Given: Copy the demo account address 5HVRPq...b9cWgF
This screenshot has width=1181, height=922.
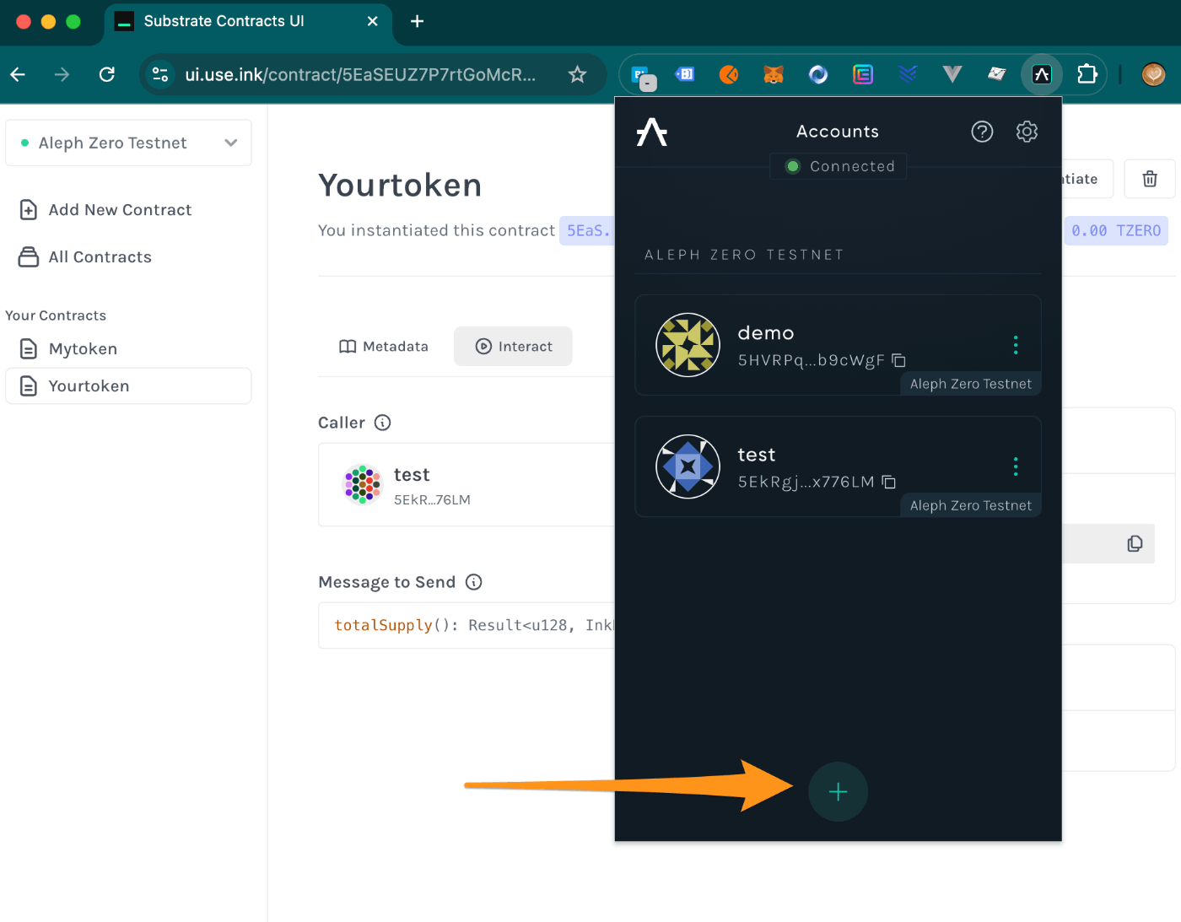Looking at the screenshot, I should 899,360.
